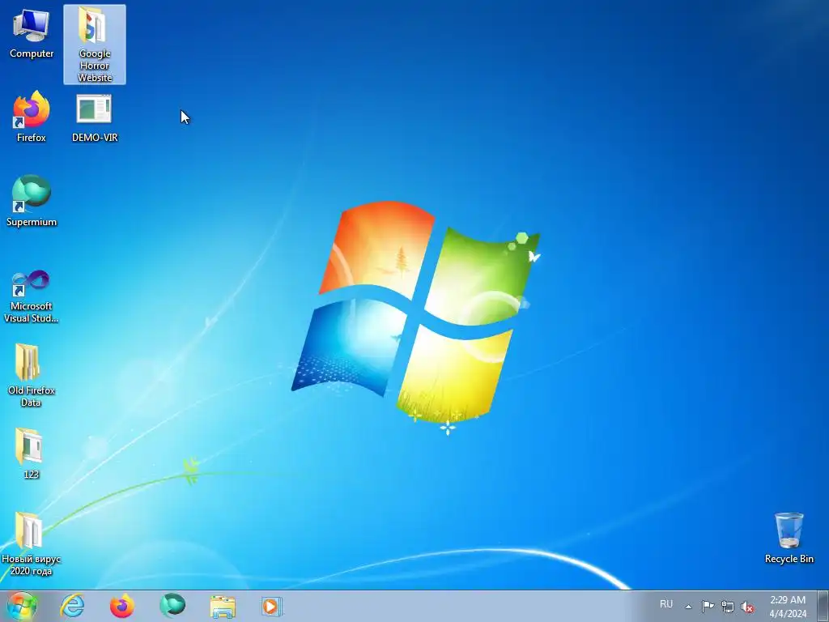Click the muted volume tray icon
The image size is (829, 622).
coord(747,607)
